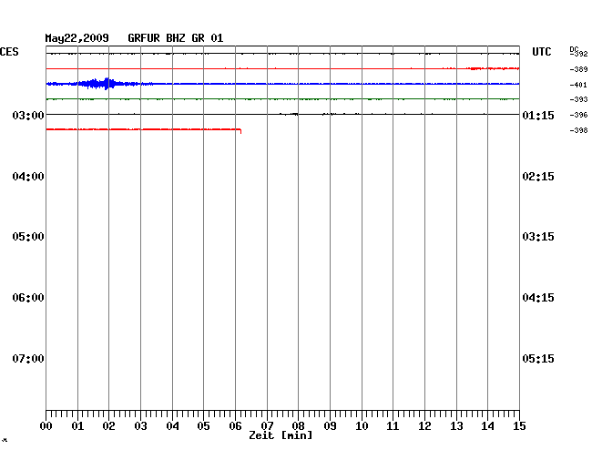Click the 10 minute axis label
This screenshot has width=592, height=450.
tap(362, 426)
